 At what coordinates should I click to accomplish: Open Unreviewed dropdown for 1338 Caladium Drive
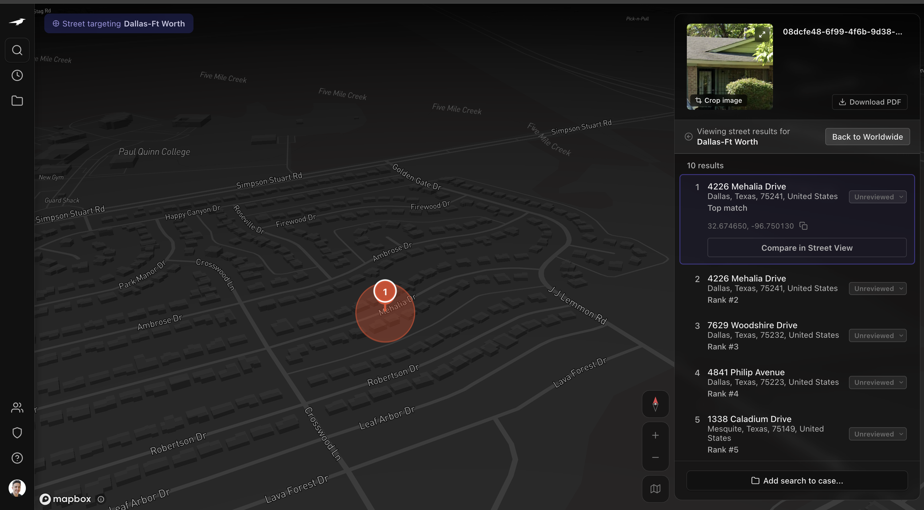(x=877, y=434)
